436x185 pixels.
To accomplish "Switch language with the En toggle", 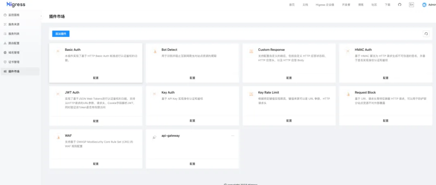I will click(x=411, y=5).
